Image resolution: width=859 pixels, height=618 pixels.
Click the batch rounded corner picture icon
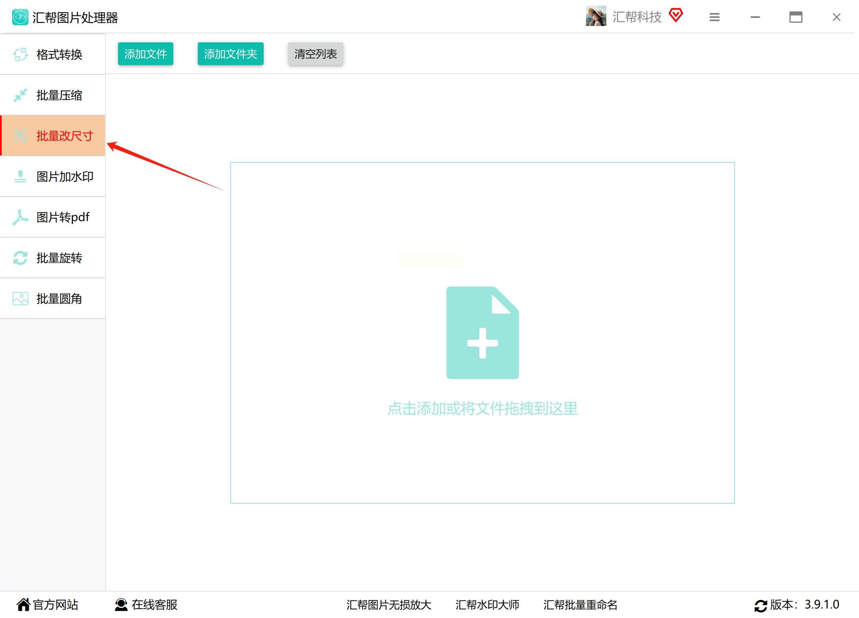20,299
